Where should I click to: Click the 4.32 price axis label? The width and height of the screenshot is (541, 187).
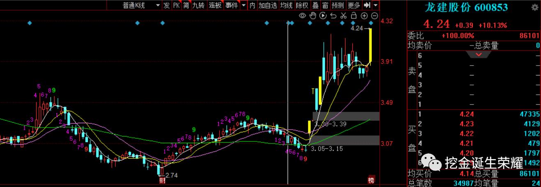coord(387,21)
